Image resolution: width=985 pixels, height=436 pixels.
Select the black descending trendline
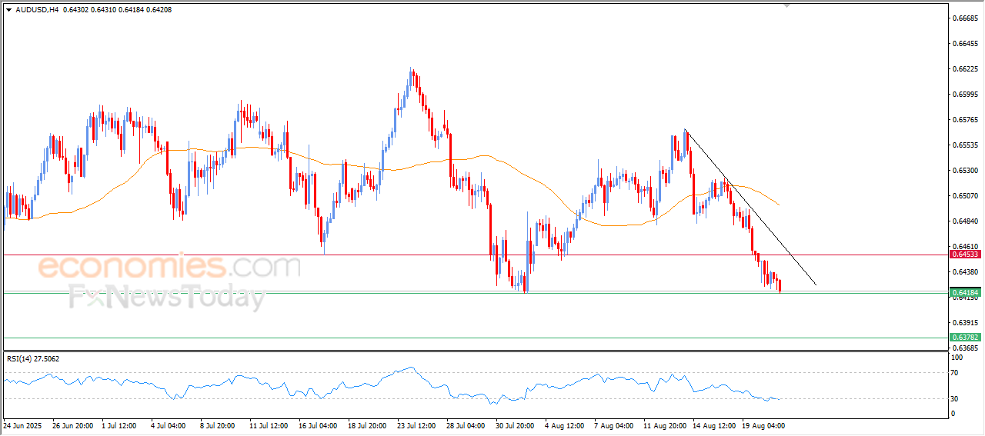point(750,208)
